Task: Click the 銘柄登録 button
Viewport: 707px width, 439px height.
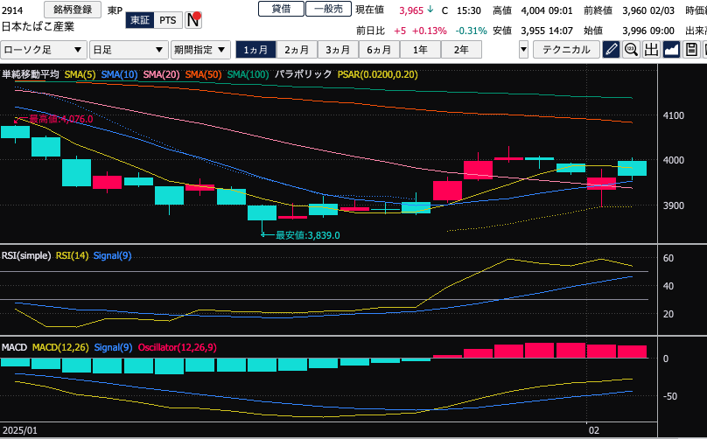Action: (x=73, y=9)
